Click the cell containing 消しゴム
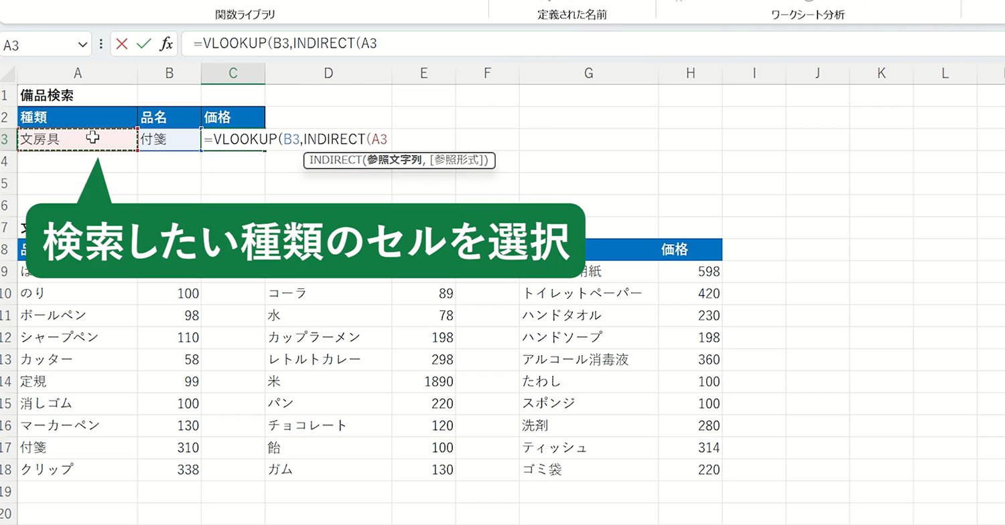1005x525 pixels. (x=78, y=403)
